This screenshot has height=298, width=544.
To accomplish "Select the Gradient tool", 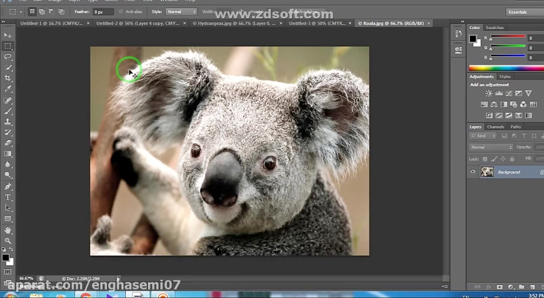I will pos(8,154).
